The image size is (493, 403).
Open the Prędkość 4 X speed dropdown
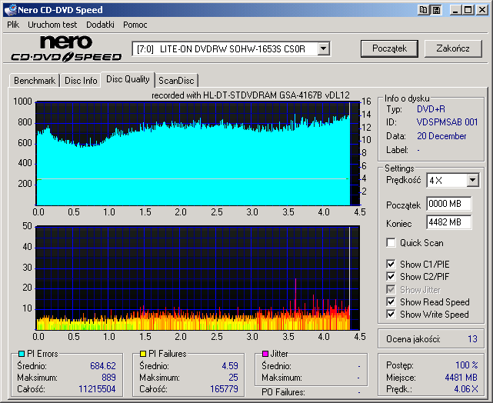coord(453,181)
